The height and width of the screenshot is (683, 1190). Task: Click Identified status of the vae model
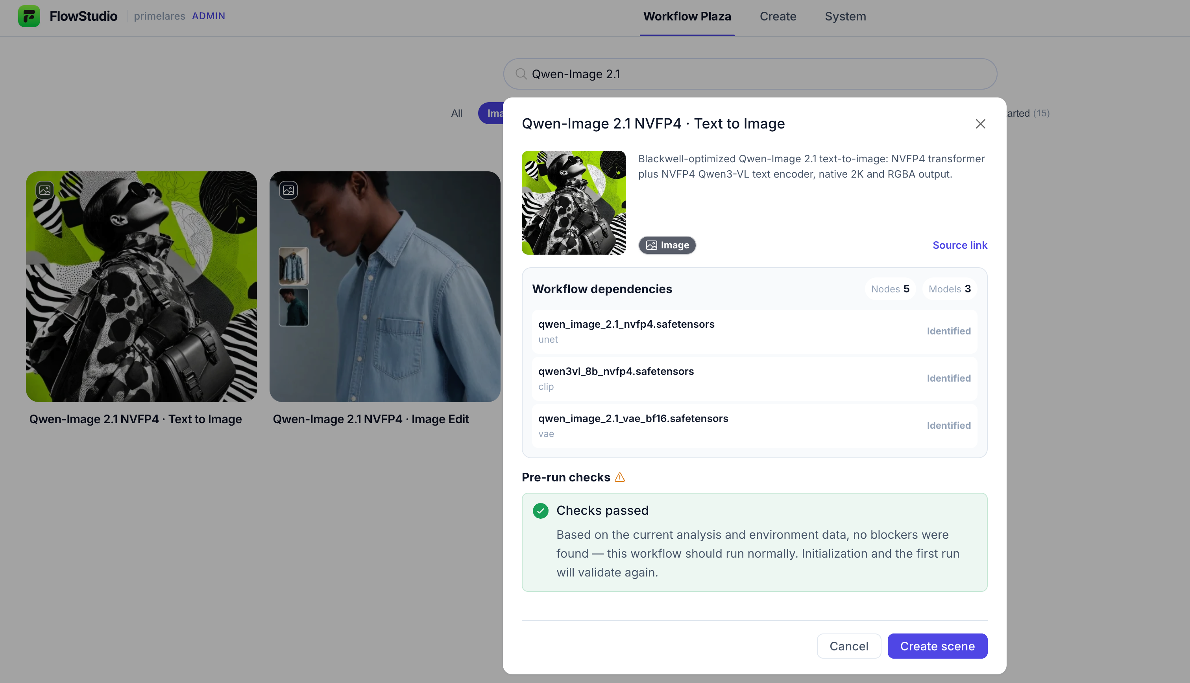pos(948,426)
